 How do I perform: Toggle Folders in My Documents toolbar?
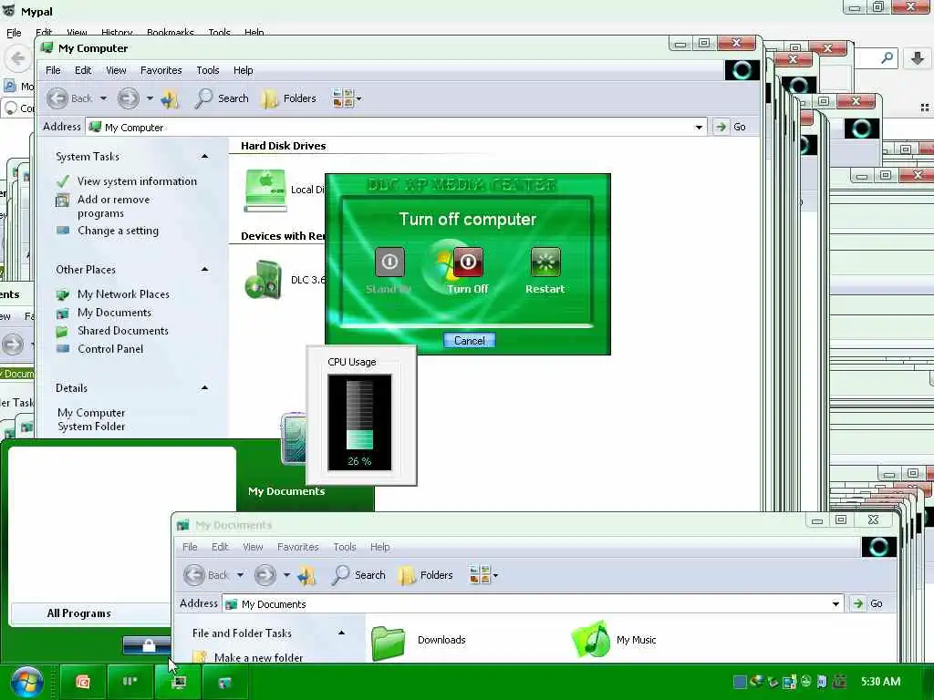pyautogui.click(x=426, y=575)
